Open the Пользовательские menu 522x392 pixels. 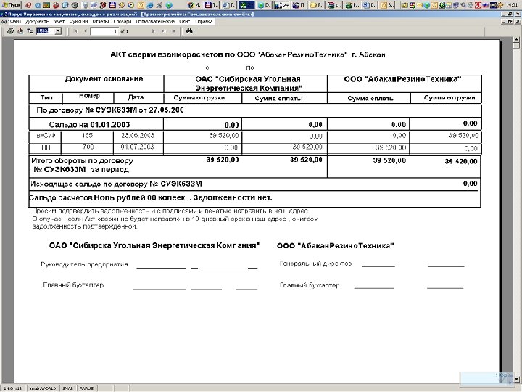155,21
